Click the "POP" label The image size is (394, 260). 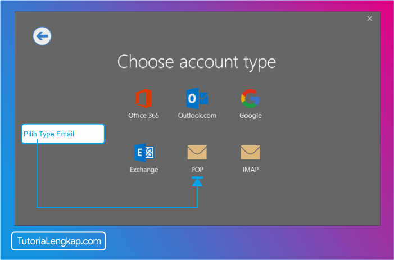(197, 170)
